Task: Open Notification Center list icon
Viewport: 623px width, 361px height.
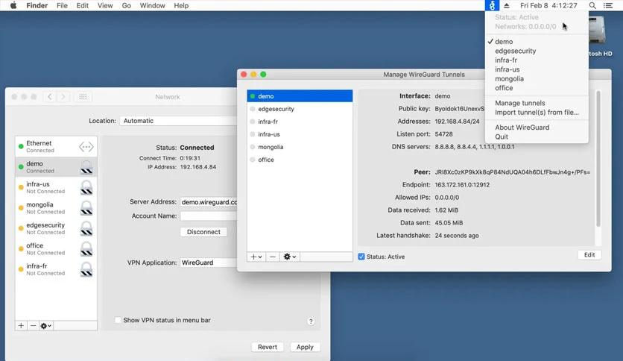Action: pyautogui.click(x=608, y=5)
